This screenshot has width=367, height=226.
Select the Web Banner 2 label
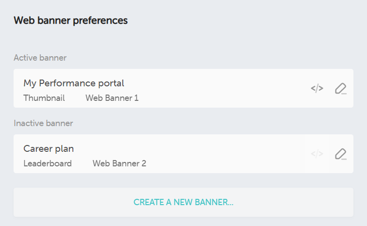(x=119, y=163)
